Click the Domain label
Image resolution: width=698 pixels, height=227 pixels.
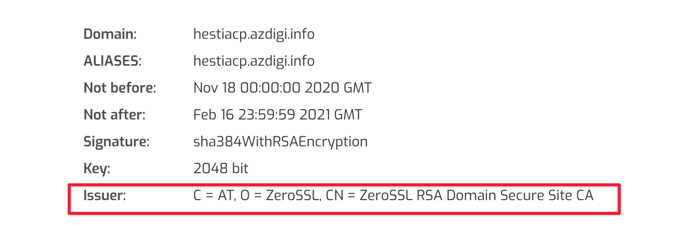tap(110, 34)
